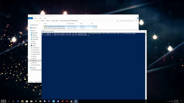Go up one folder level in Explorer
184x103 pixels.
(x=36, y=21)
